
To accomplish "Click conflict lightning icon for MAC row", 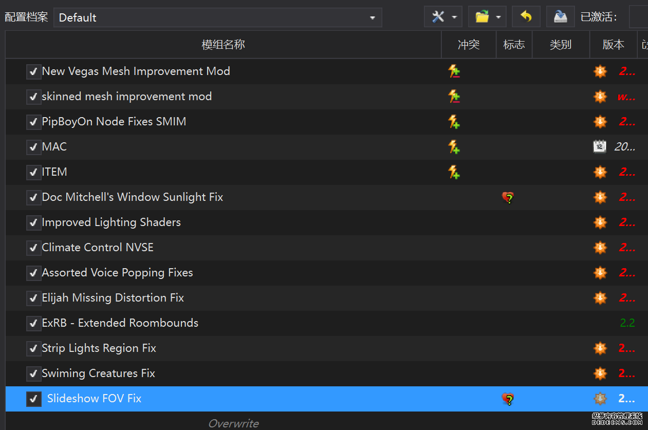I will coord(454,147).
